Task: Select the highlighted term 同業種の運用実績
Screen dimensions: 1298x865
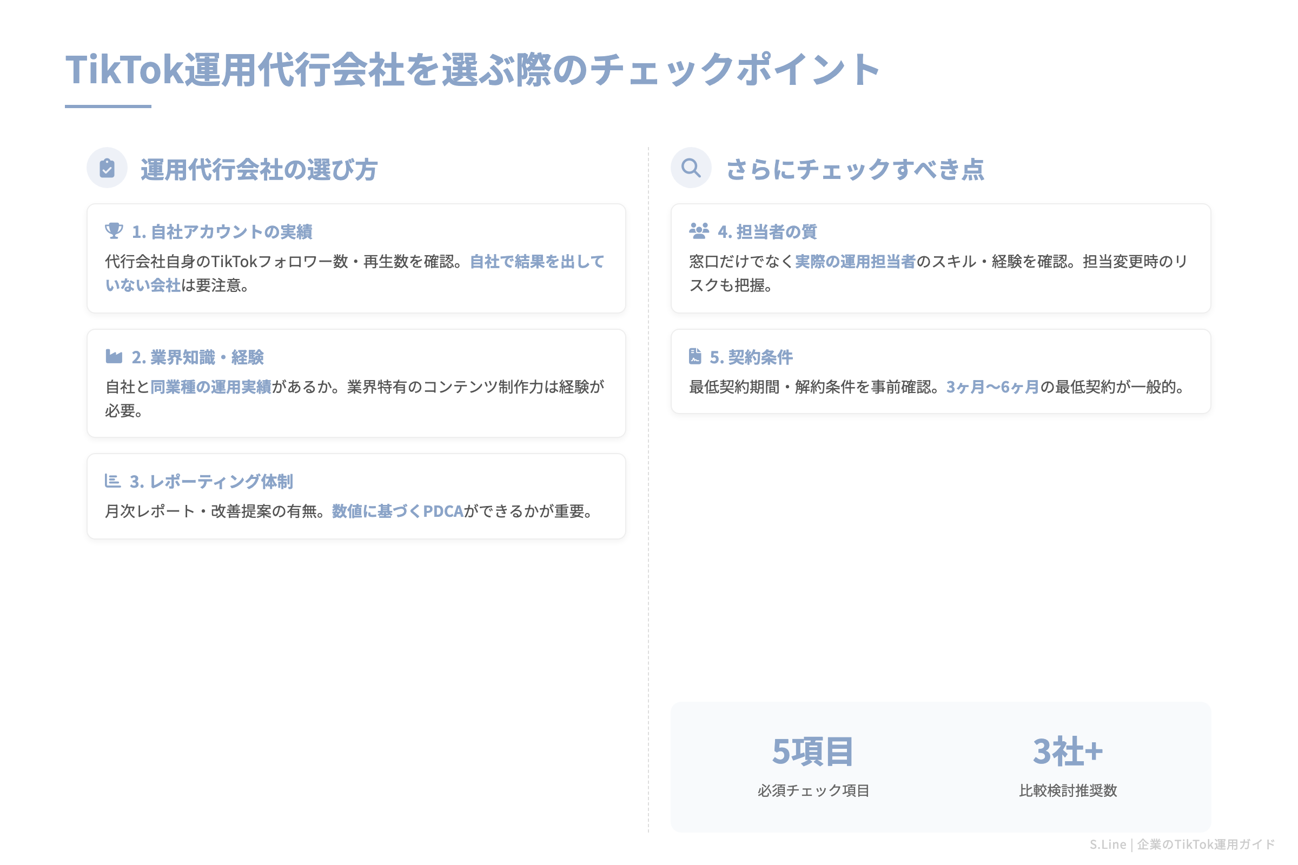Action: coord(211,387)
